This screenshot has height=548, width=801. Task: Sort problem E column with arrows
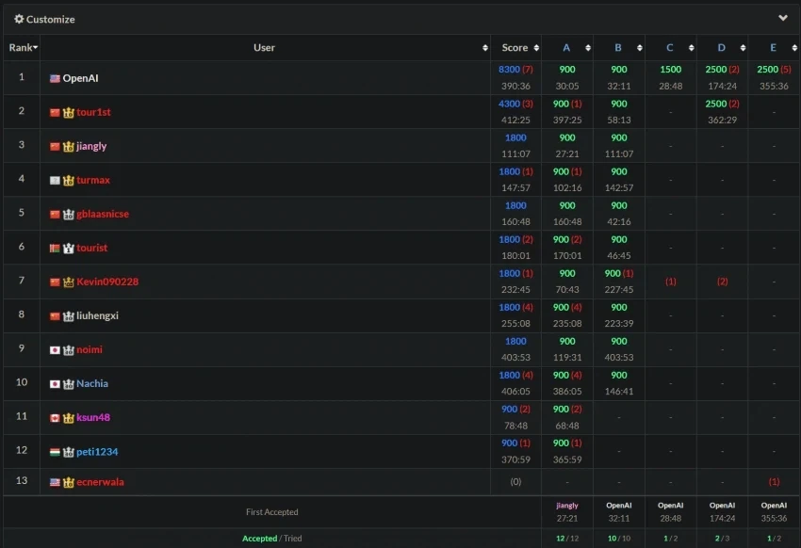pyautogui.click(x=793, y=48)
